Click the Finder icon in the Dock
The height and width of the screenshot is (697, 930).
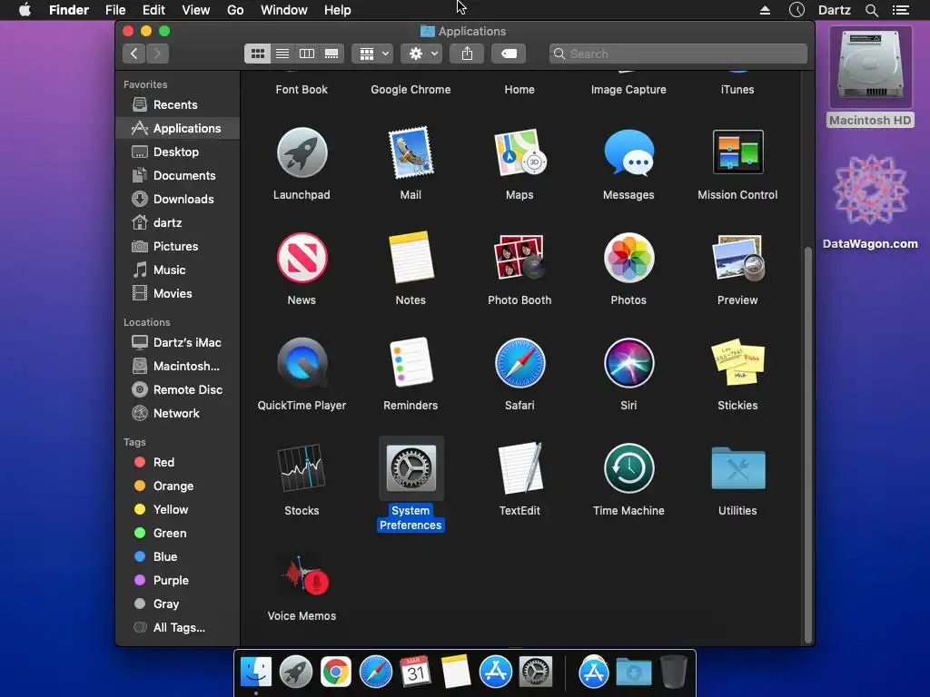[x=256, y=672]
